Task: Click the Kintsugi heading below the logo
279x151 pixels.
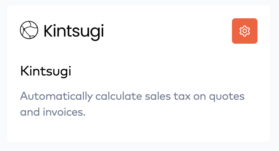Action: tap(46, 72)
